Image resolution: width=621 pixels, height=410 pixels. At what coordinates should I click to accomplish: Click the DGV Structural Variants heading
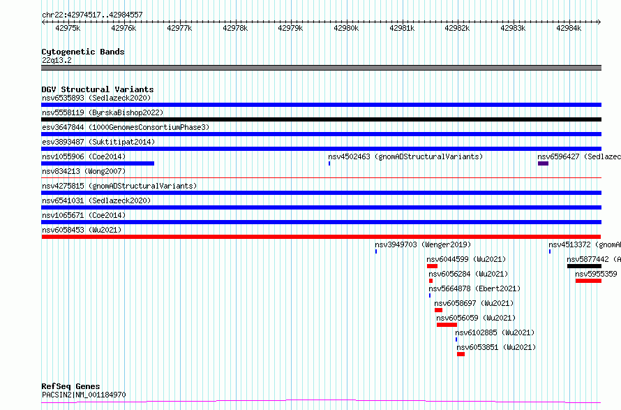pos(98,89)
